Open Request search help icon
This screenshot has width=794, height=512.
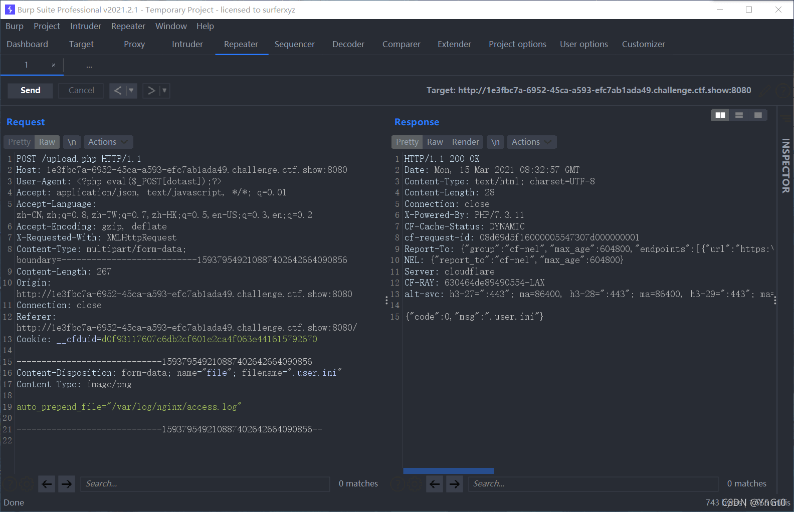coord(9,484)
